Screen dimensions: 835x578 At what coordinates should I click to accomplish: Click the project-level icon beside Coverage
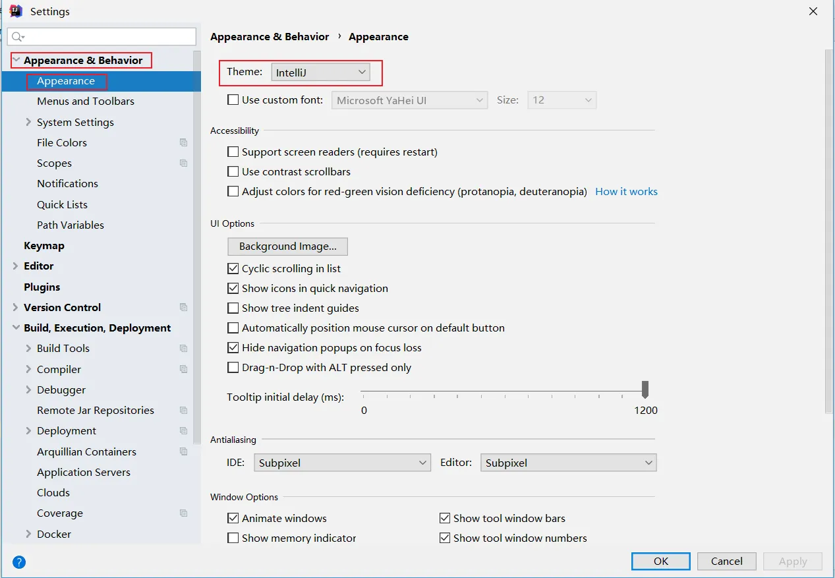pos(183,513)
